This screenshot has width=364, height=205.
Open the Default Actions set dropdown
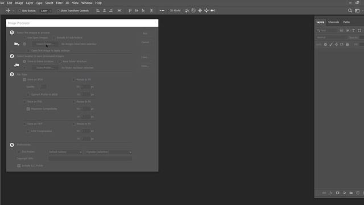click(x=65, y=152)
